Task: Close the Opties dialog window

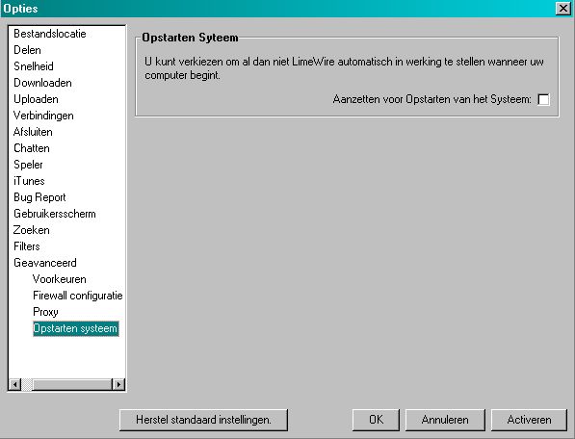Action: [562, 8]
